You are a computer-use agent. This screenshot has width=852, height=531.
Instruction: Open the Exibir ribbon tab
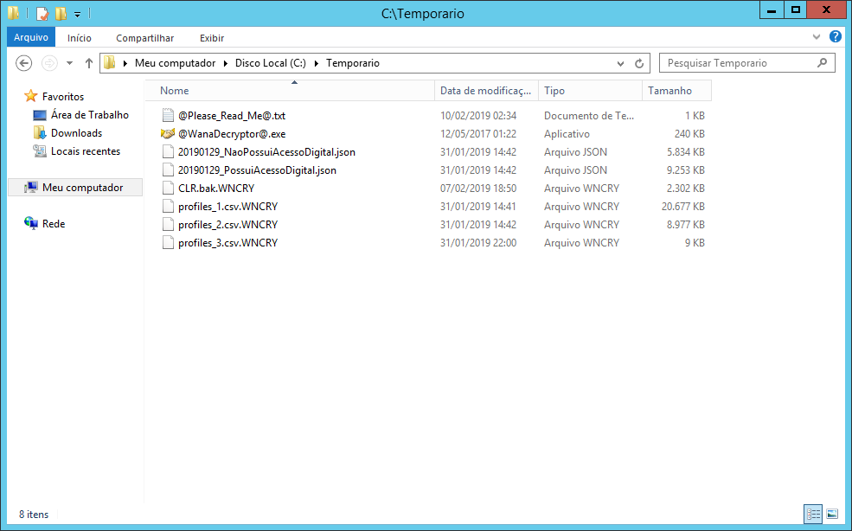click(212, 38)
